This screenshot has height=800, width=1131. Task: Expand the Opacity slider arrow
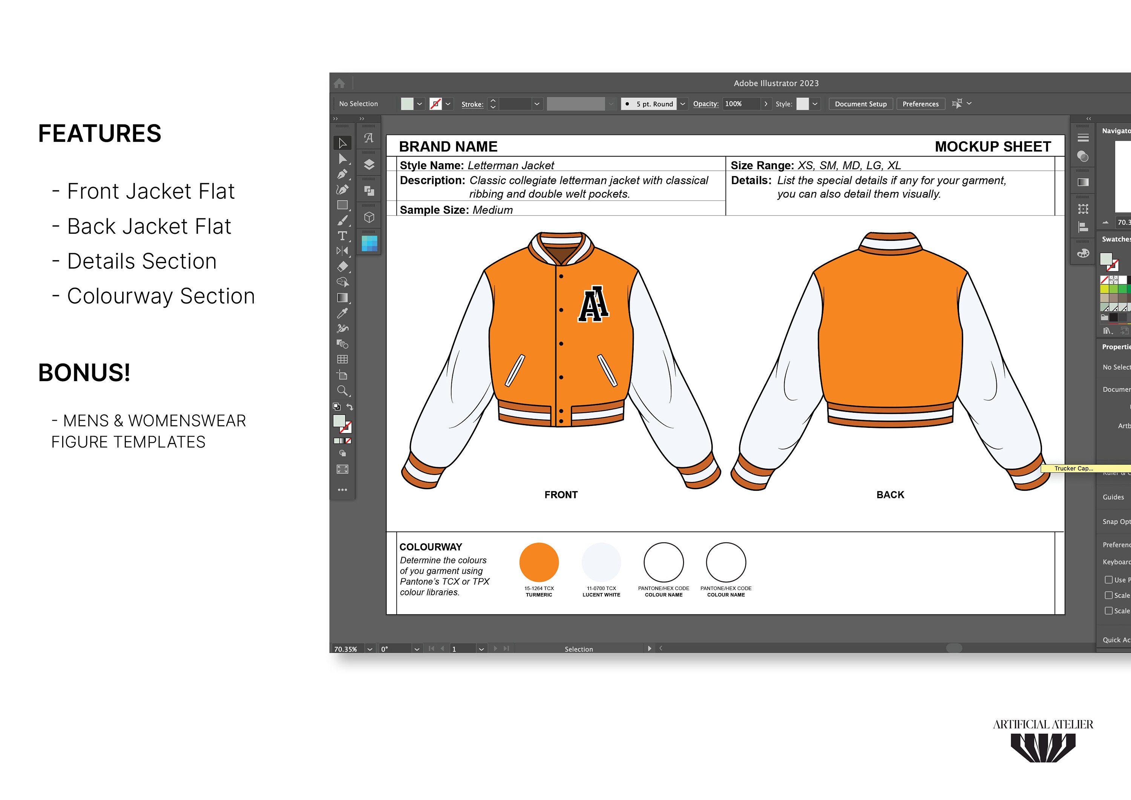[766, 104]
